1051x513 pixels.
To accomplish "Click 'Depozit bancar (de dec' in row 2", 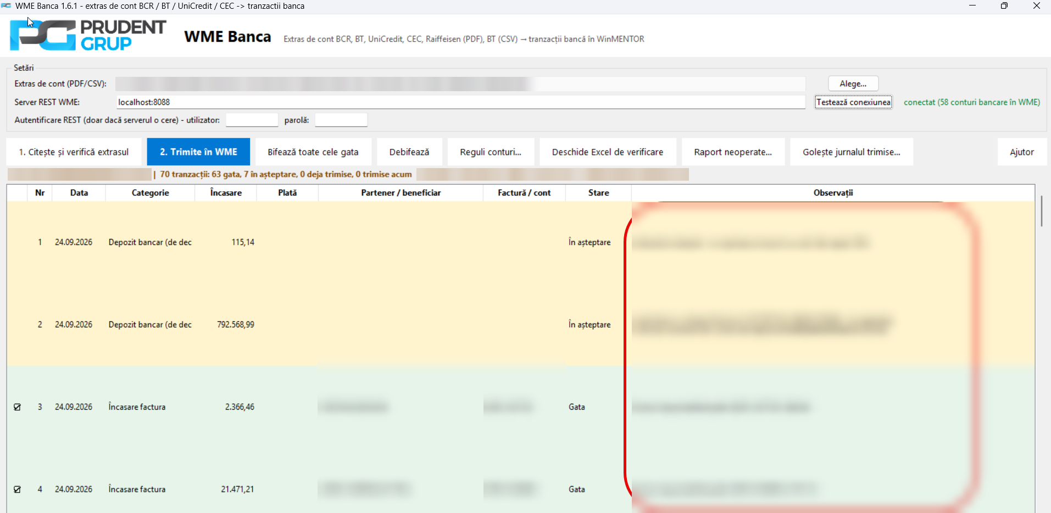I will pos(150,325).
